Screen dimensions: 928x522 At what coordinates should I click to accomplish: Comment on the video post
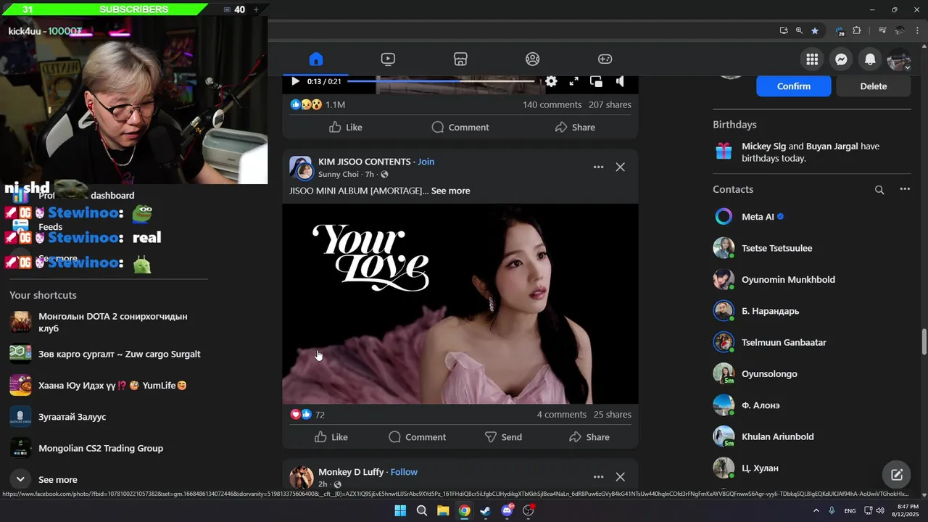(x=460, y=127)
